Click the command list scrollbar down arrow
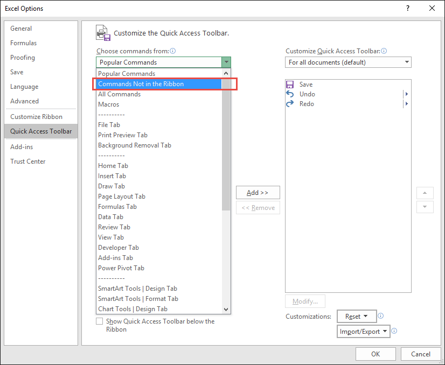Image resolution: width=445 pixels, height=365 pixels. 226,309
